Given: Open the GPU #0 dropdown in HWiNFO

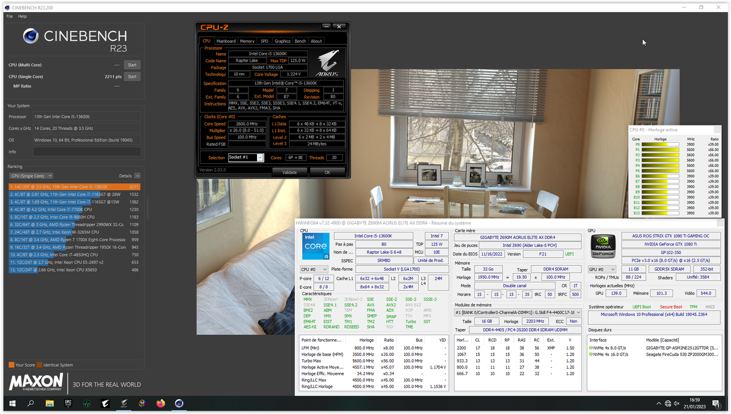Looking at the screenshot, I should pyautogui.click(x=603, y=269).
